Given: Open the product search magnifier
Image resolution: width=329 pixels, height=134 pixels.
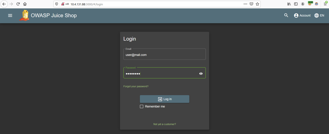Looking at the screenshot, I should point(286,15).
